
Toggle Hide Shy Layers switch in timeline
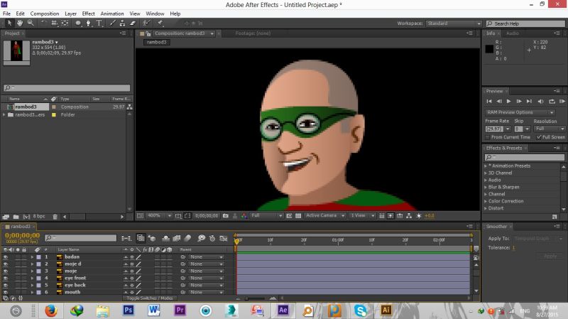tap(165, 238)
